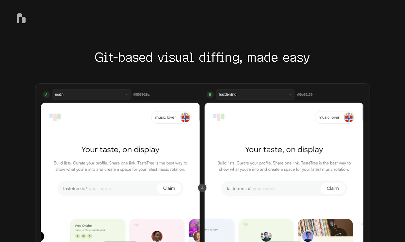The image size is (405, 242).
Task: Open the hardening branch dropdown
Action: pyautogui.click(x=255, y=94)
